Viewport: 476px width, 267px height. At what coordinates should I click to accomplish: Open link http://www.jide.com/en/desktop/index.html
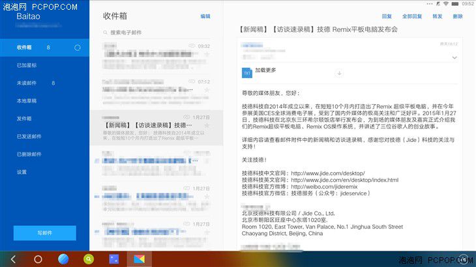click(344, 180)
